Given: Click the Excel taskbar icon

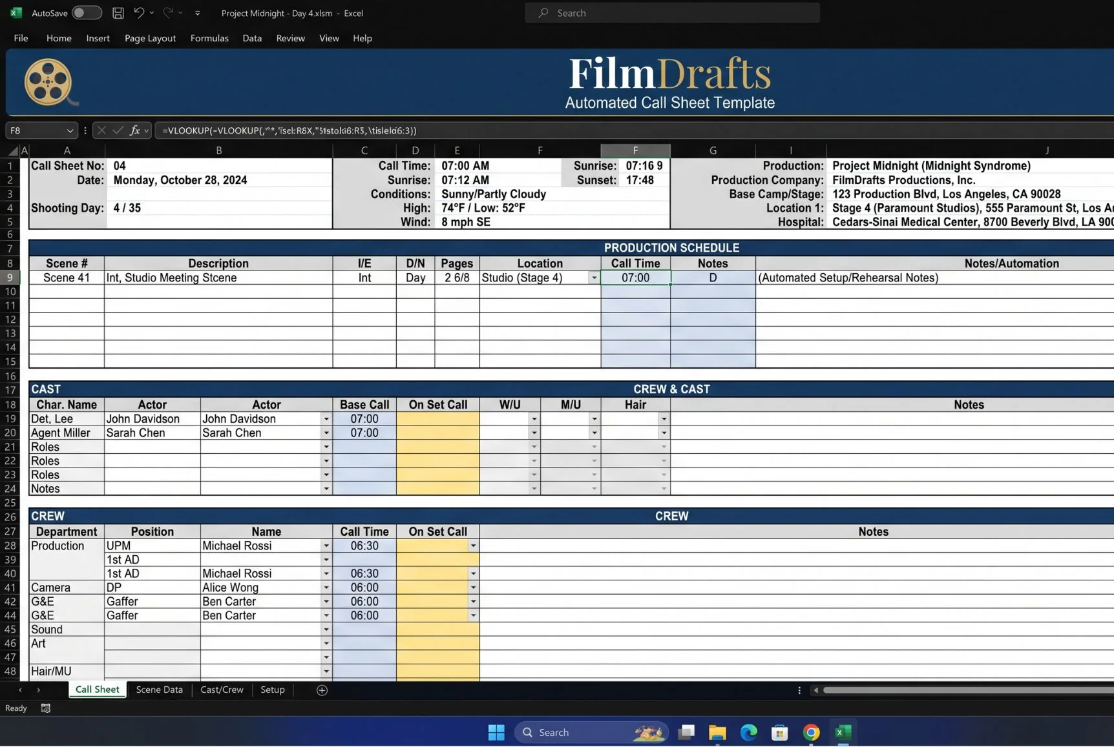Looking at the screenshot, I should coord(843,732).
